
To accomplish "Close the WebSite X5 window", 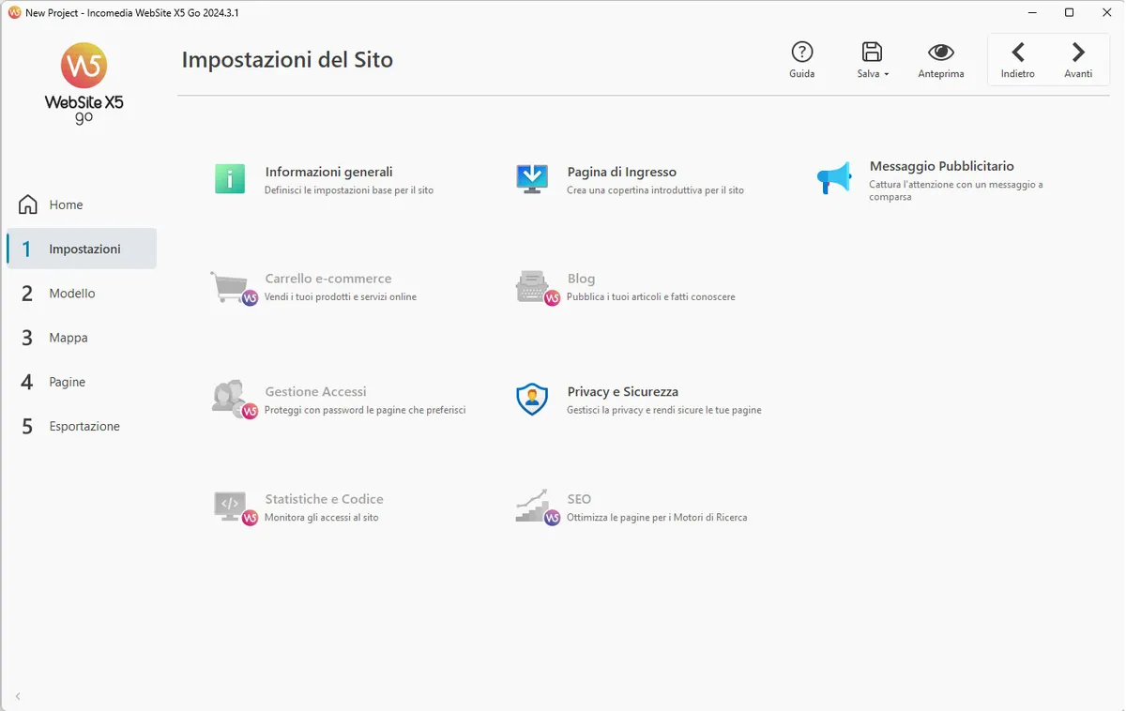I will (x=1106, y=12).
